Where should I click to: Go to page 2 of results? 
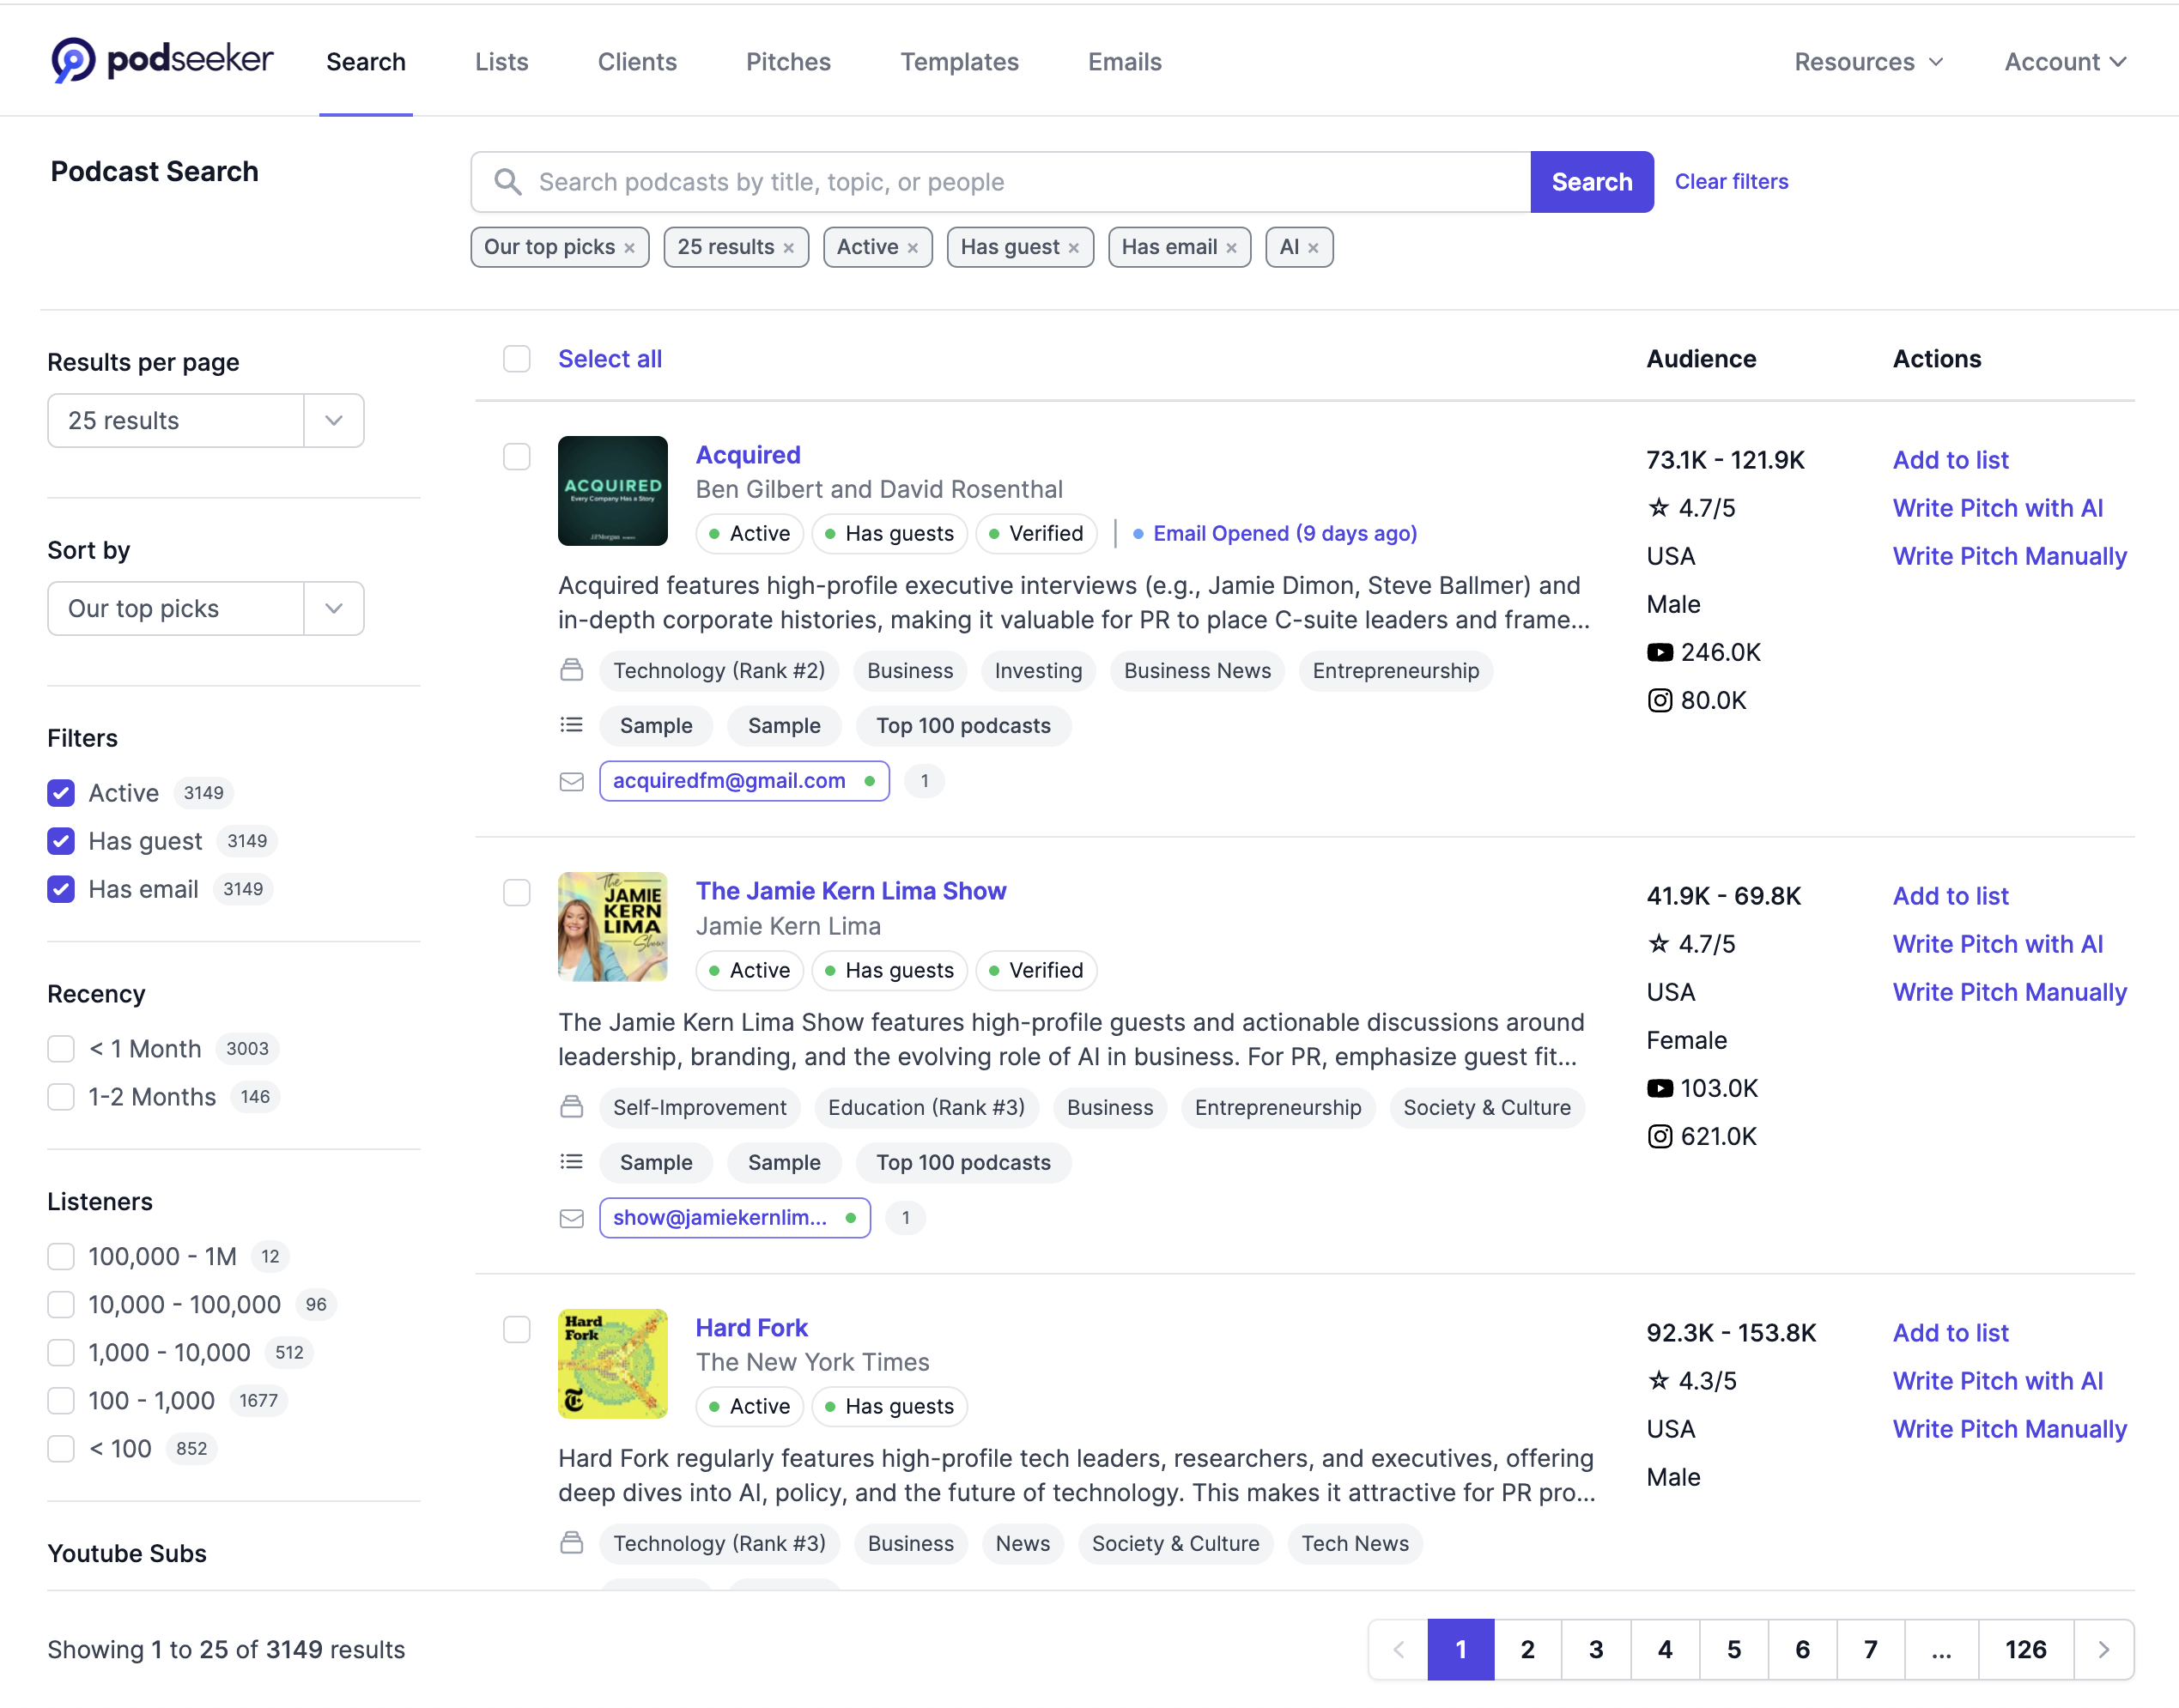pos(1527,1649)
